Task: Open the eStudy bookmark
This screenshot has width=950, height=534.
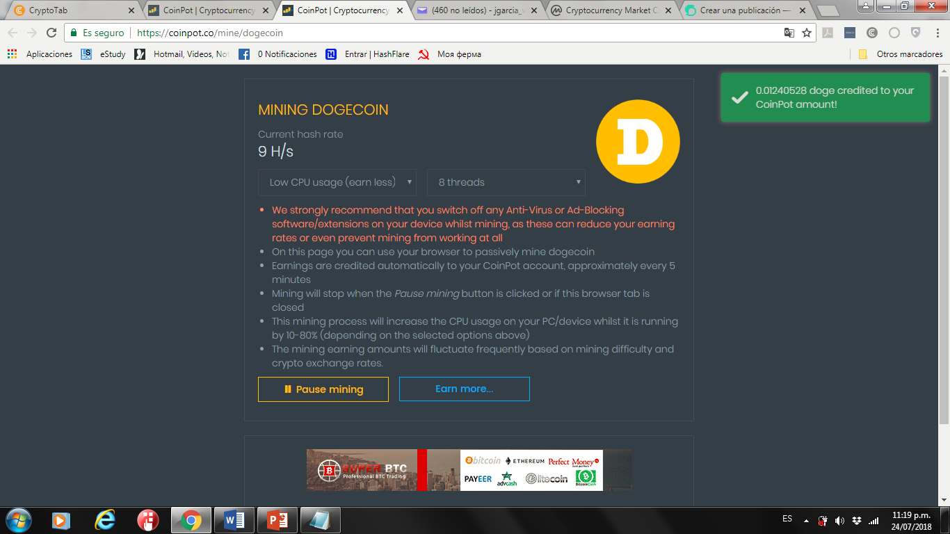Action: (103, 54)
